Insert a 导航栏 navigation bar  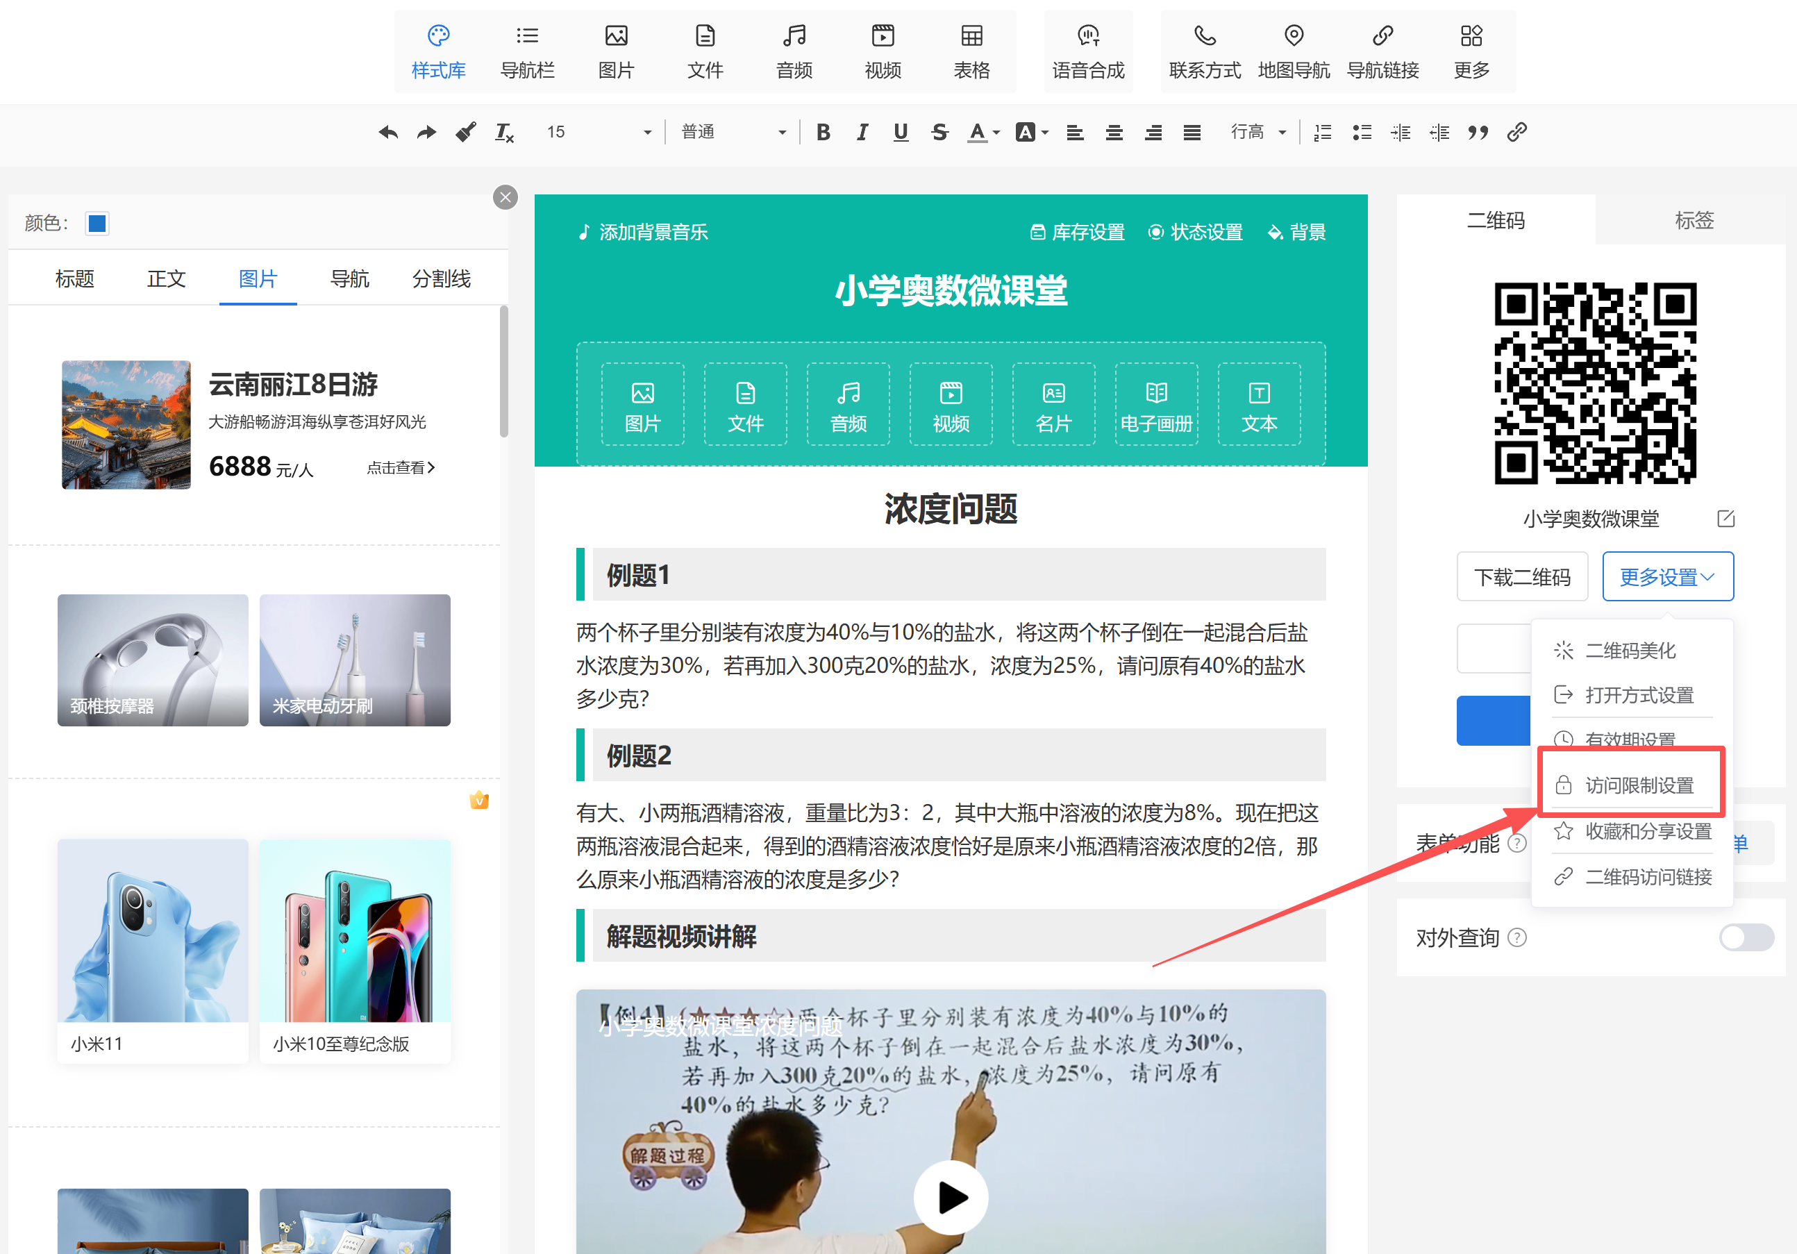(x=528, y=51)
